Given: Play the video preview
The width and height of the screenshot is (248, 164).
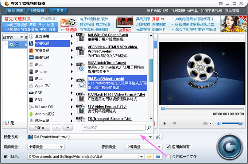Looking at the screenshot, I should point(164,123).
